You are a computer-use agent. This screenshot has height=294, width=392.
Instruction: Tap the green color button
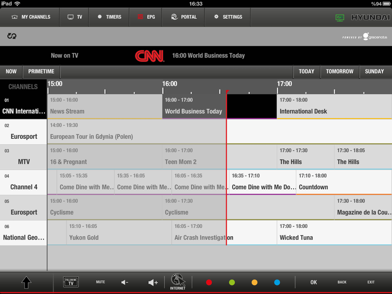click(232, 283)
